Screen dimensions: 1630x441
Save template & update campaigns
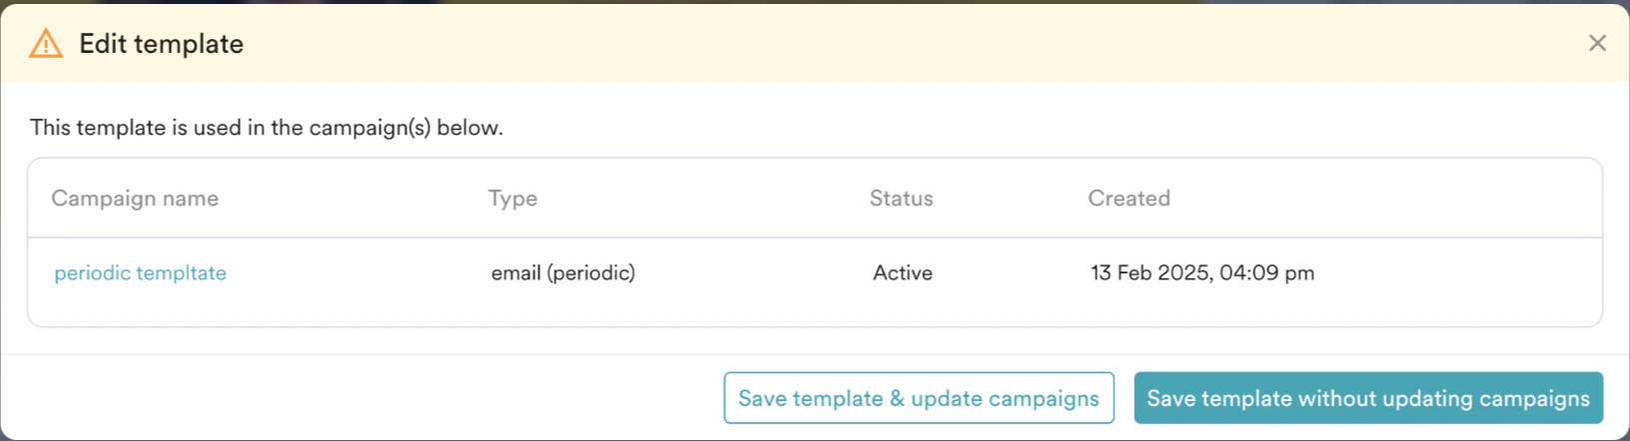(918, 398)
